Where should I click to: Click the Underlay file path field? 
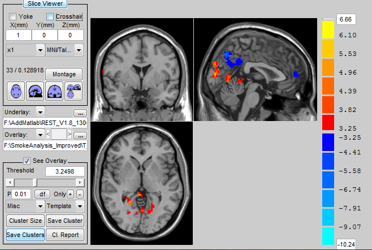(45, 123)
